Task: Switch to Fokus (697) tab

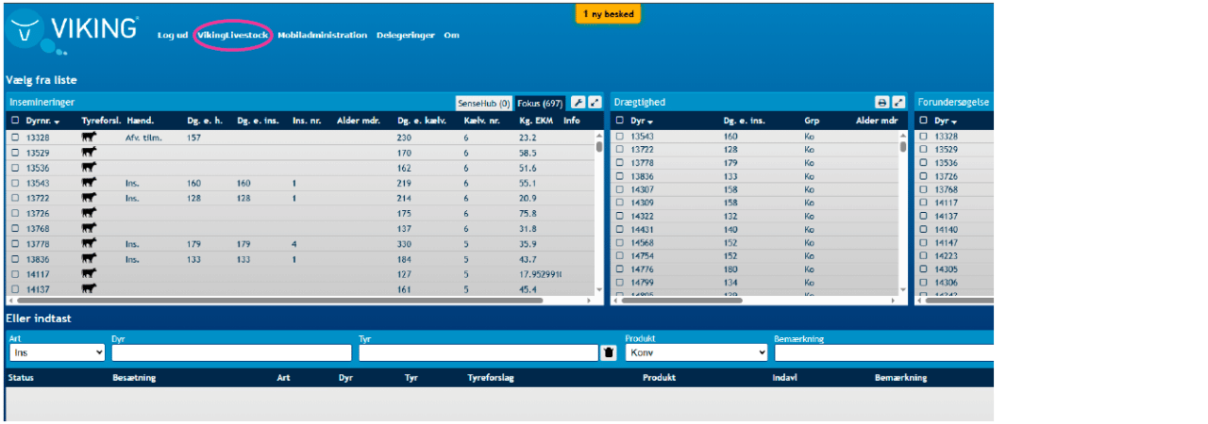Action: [x=540, y=103]
